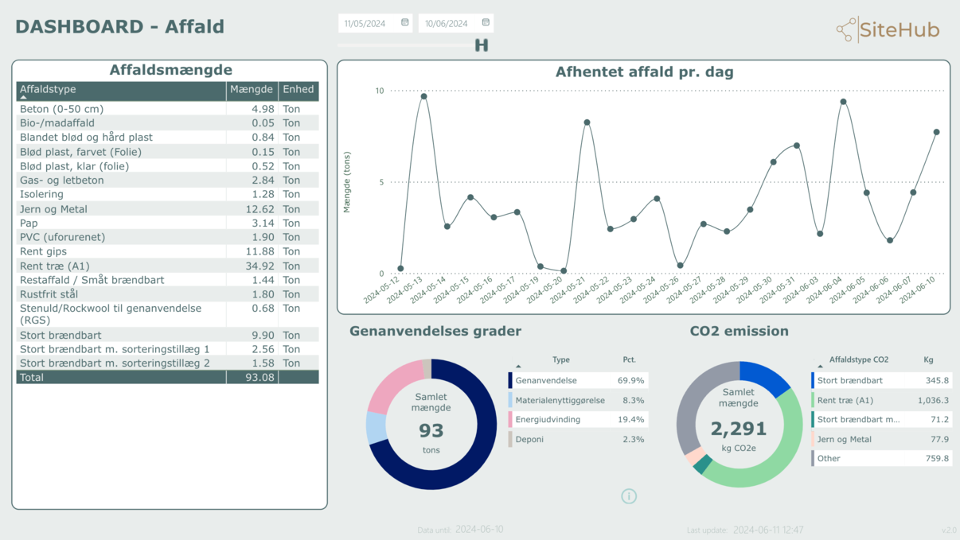The image size is (960, 540).
Task: Click the circular info icon below the charts
Action: (x=629, y=496)
